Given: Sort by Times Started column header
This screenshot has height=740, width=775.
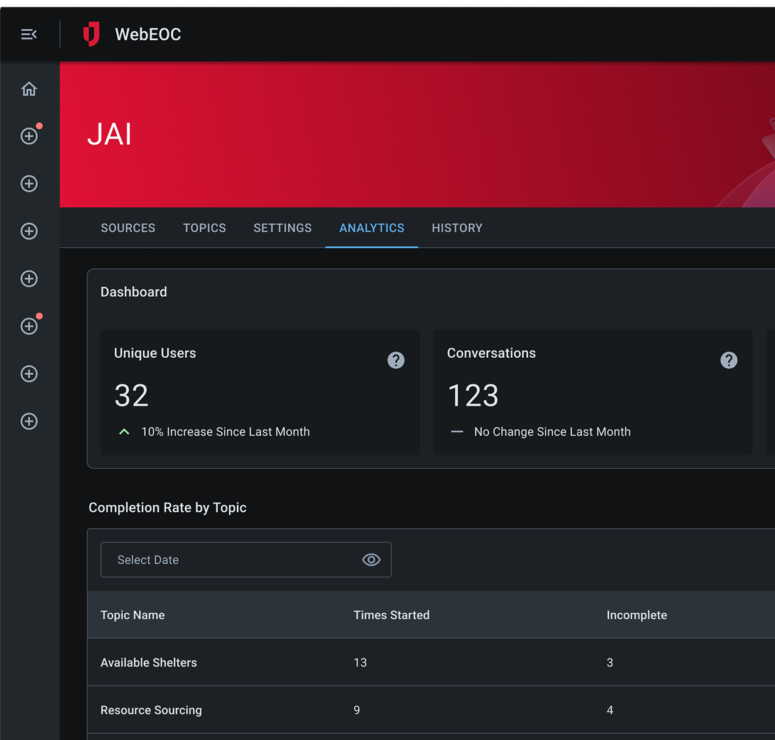Looking at the screenshot, I should coord(391,615).
